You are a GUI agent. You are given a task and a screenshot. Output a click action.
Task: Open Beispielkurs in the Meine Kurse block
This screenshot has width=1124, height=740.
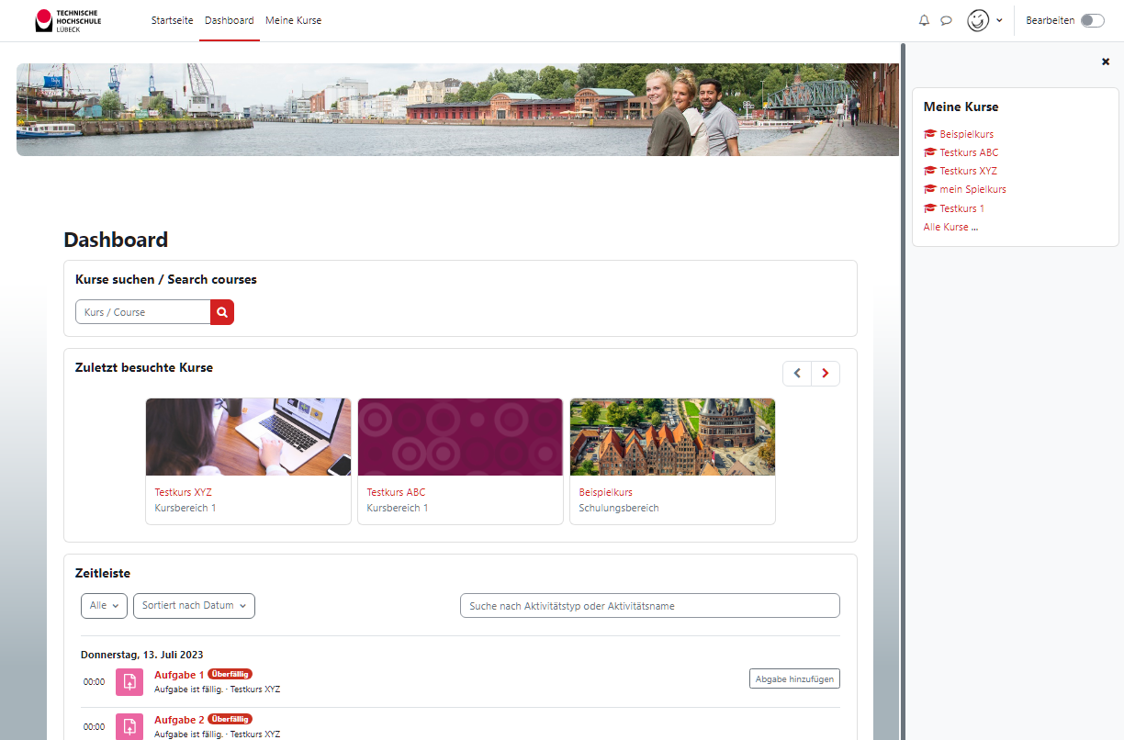tap(966, 134)
